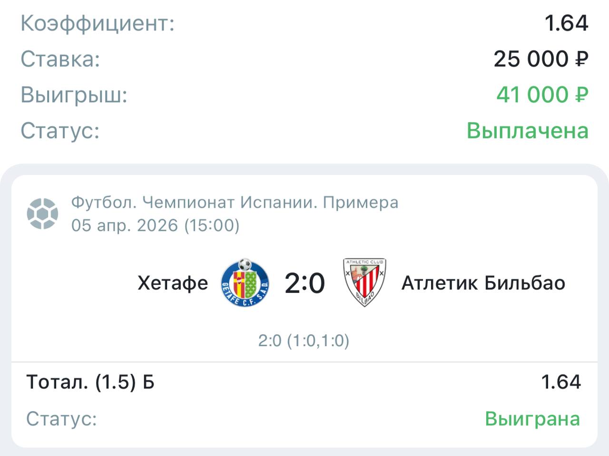Click the half-time breakdown 2:0 (1:0,1:0)

tap(304, 340)
